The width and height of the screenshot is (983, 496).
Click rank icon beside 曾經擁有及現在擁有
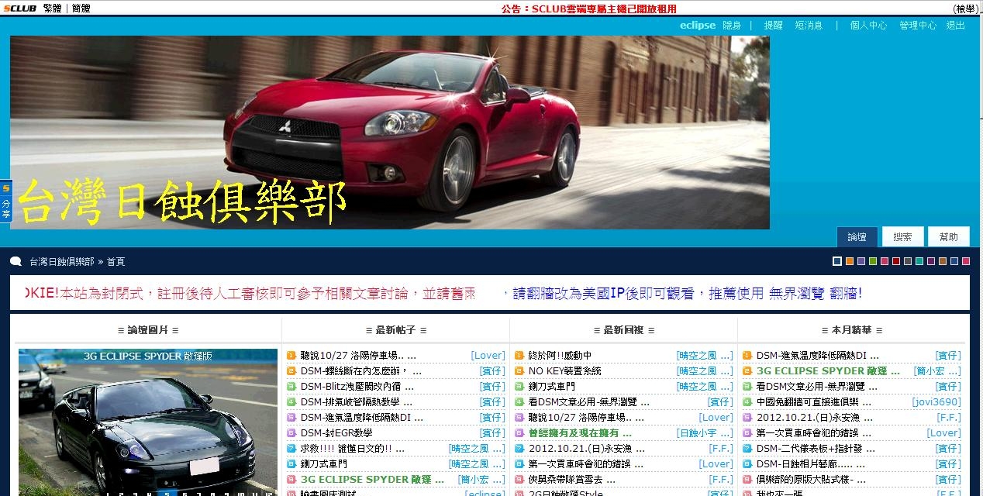[x=519, y=433]
